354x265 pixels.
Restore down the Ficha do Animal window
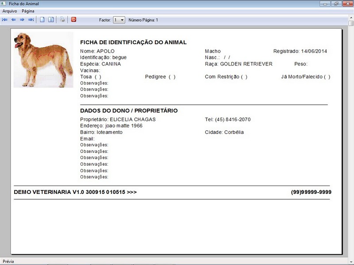[336, 4]
